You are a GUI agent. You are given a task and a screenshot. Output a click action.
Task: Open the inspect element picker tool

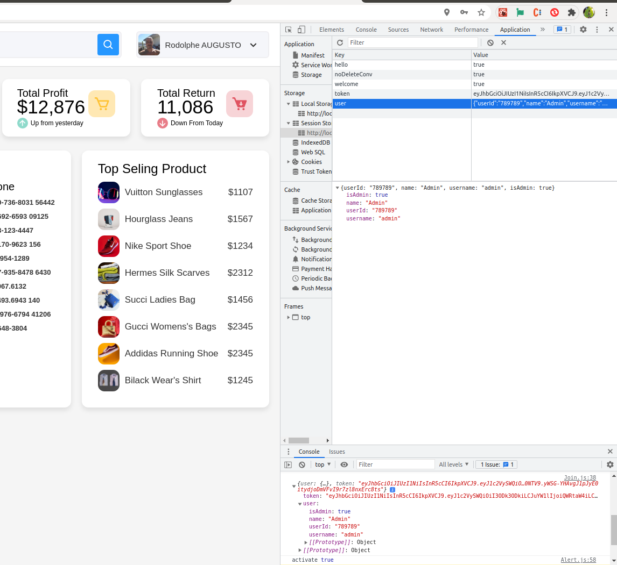tap(289, 30)
